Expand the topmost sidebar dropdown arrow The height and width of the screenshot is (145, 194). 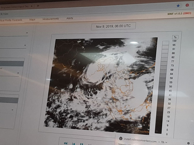click(27, 33)
